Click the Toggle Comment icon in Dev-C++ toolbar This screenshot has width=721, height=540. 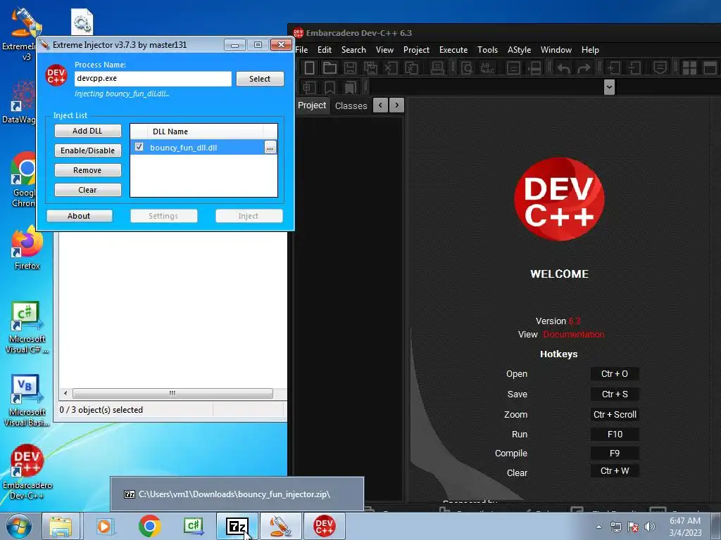click(660, 68)
